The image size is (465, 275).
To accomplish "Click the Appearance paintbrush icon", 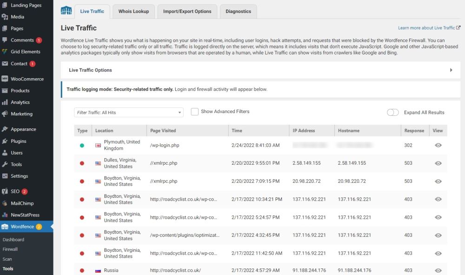I will [5, 129].
